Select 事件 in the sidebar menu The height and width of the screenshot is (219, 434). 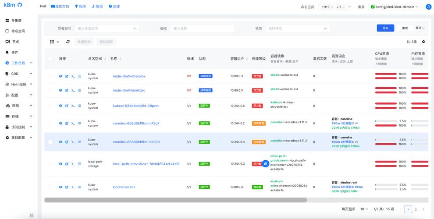tap(15, 52)
